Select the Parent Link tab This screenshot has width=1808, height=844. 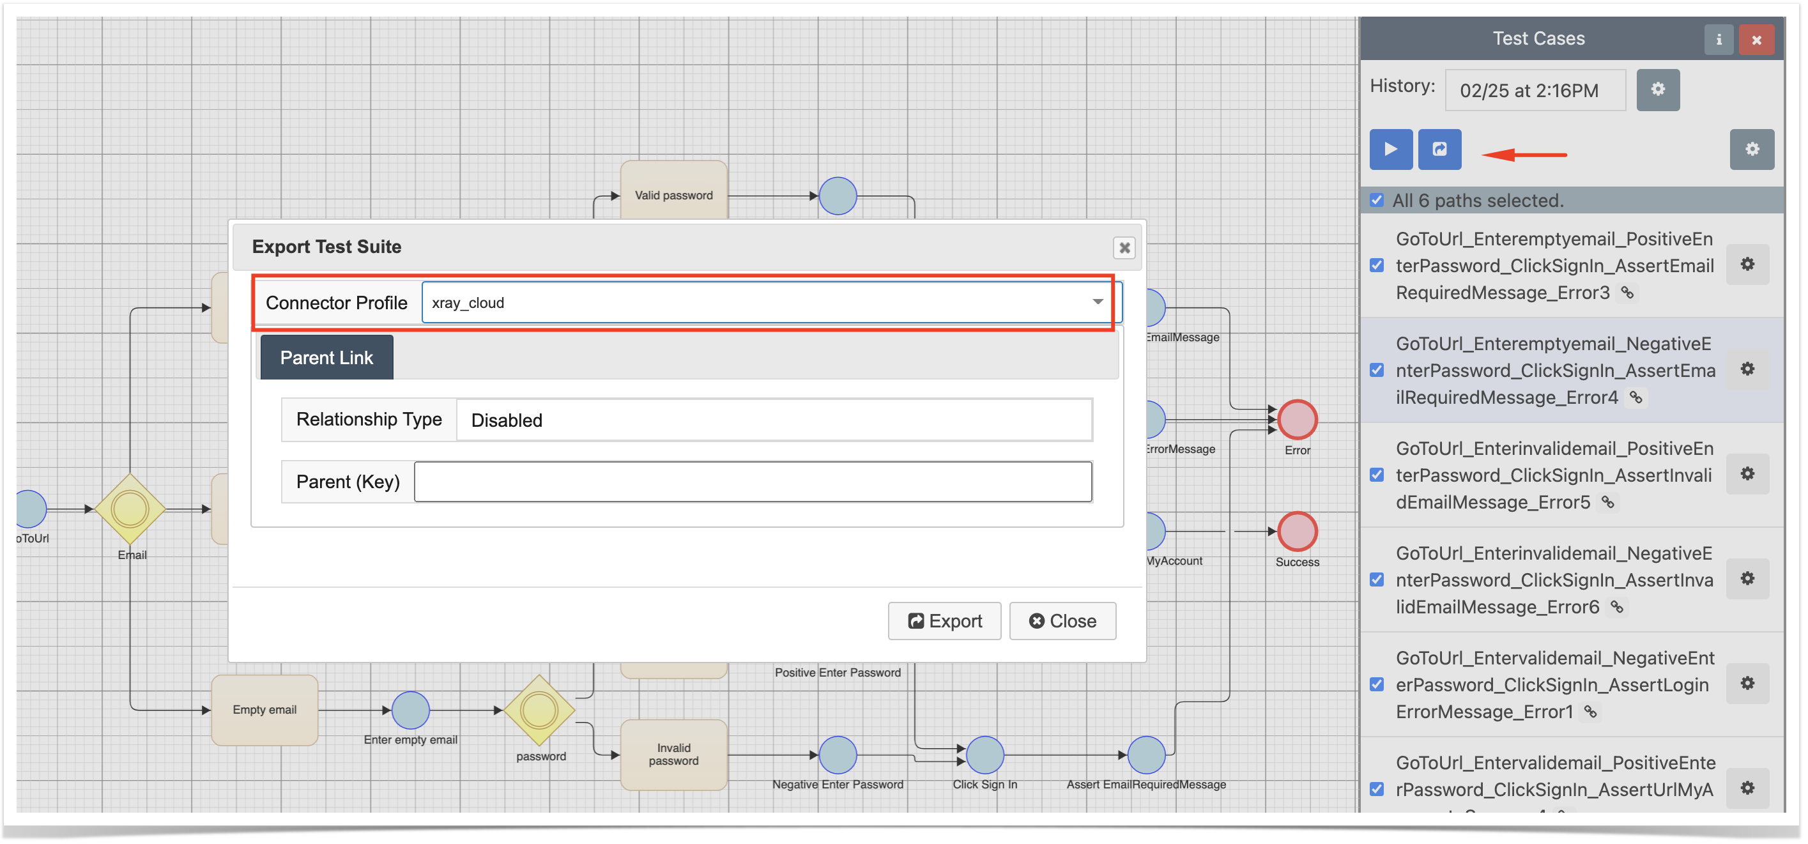326,357
